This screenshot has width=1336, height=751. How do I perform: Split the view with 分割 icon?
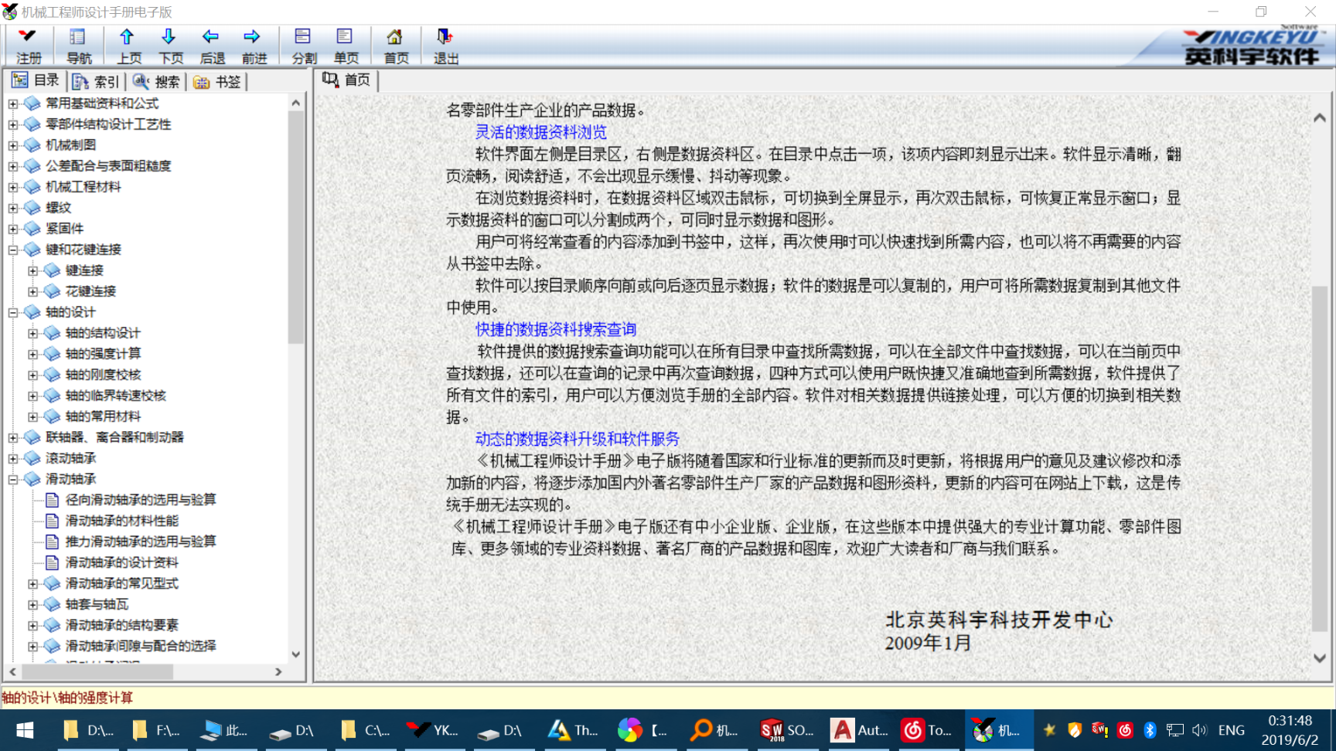tap(303, 46)
